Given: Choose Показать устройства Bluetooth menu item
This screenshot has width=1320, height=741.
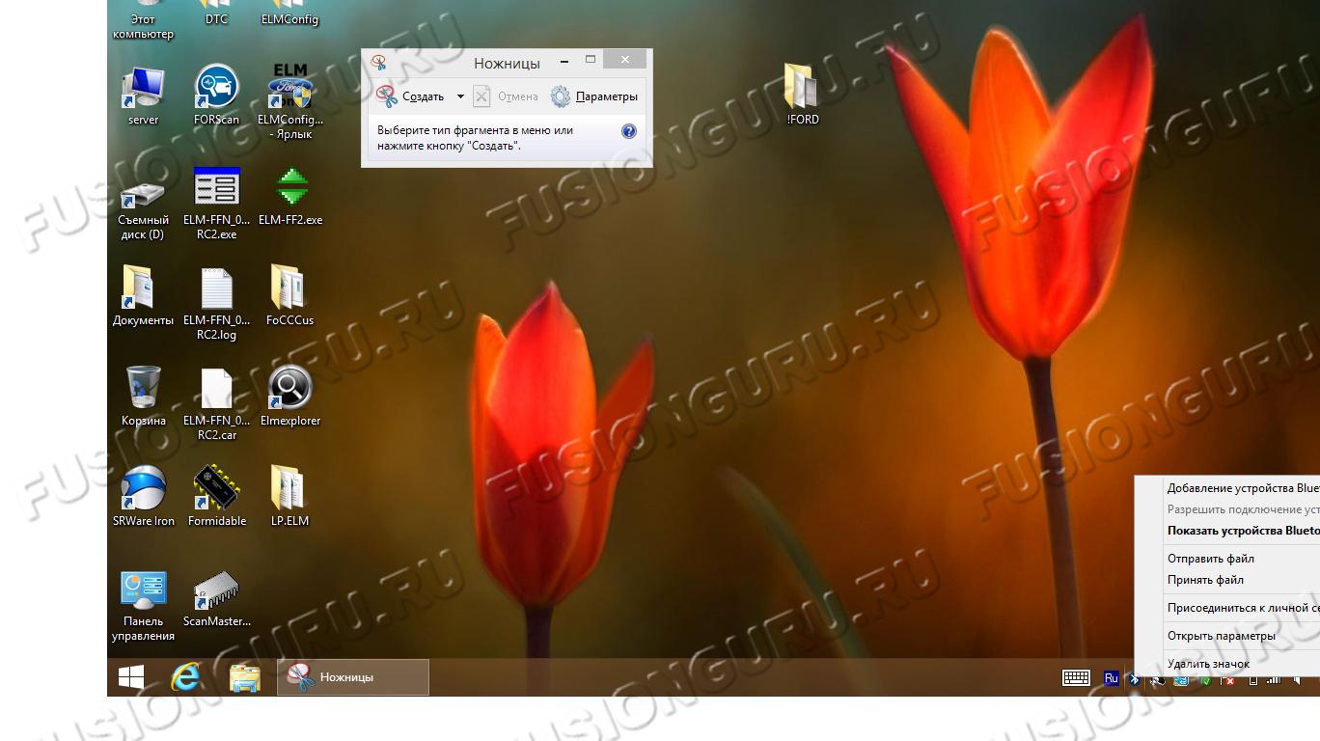Looking at the screenshot, I should coord(1243,531).
